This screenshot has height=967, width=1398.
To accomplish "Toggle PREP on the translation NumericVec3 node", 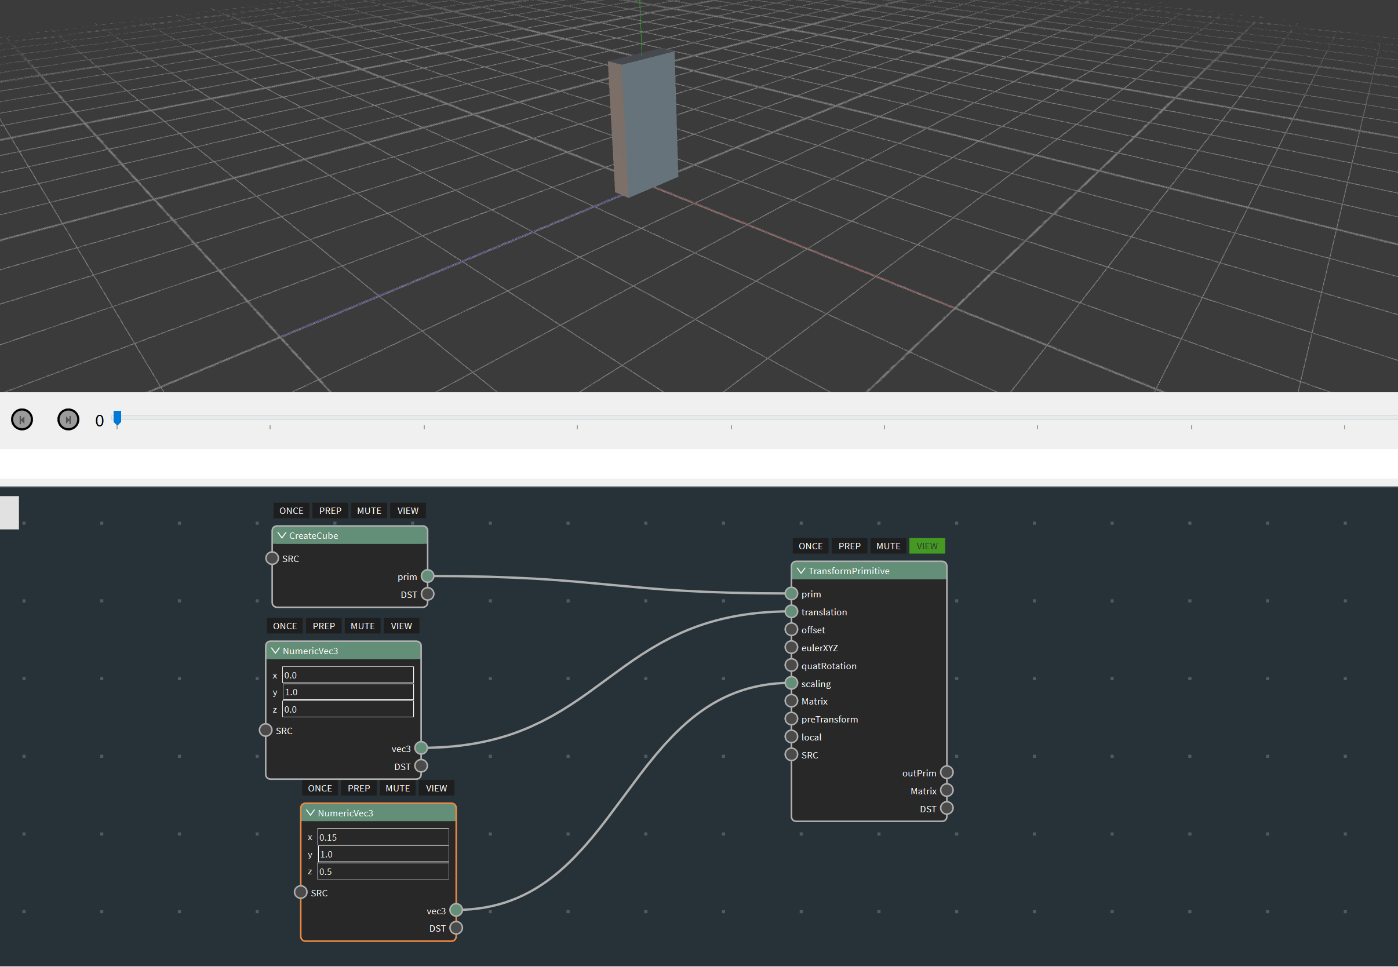I will 323,626.
